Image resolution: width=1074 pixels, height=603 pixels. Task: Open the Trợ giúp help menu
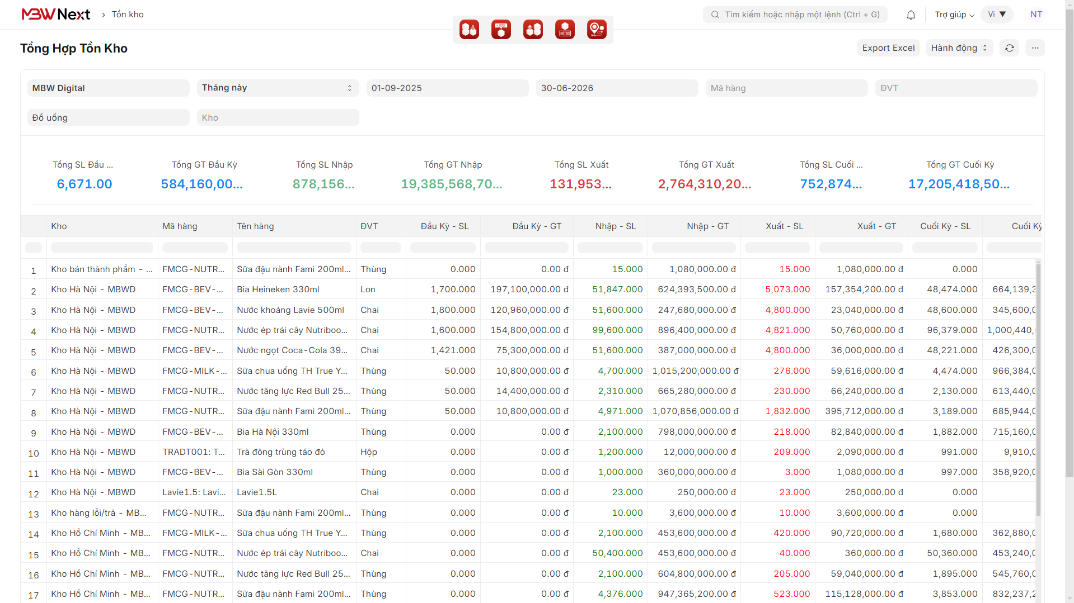(x=954, y=15)
